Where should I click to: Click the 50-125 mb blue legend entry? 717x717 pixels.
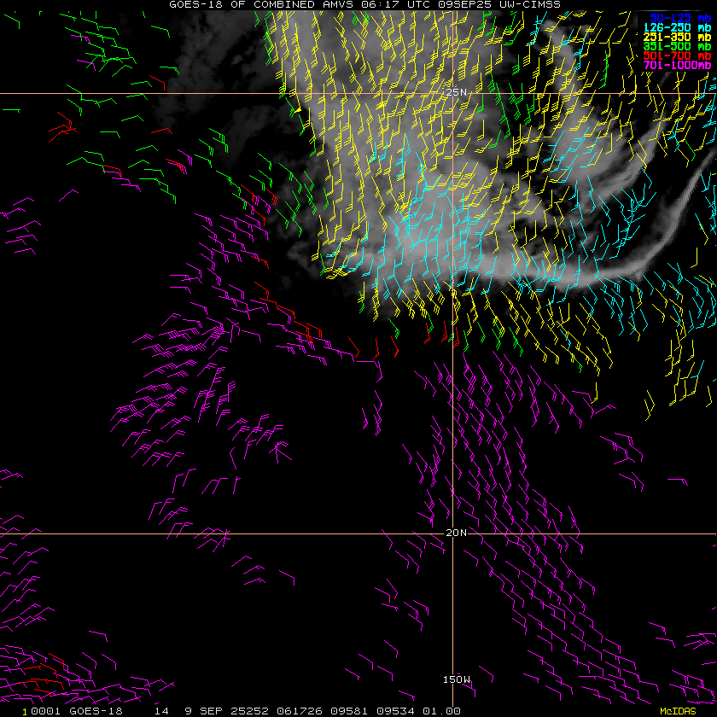(679, 17)
